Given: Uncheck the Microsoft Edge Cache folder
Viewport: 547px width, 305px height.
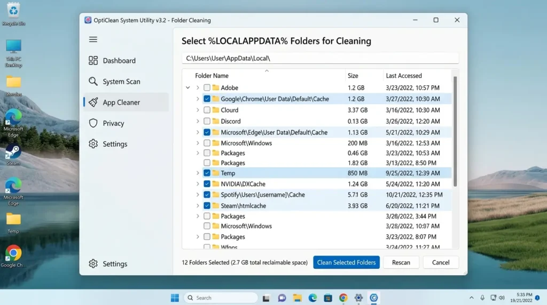Looking at the screenshot, I should tap(207, 132).
